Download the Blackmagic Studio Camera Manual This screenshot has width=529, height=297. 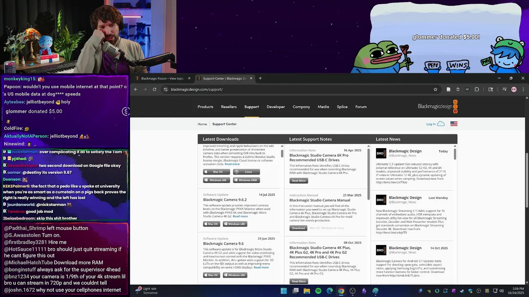click(298, 228)
